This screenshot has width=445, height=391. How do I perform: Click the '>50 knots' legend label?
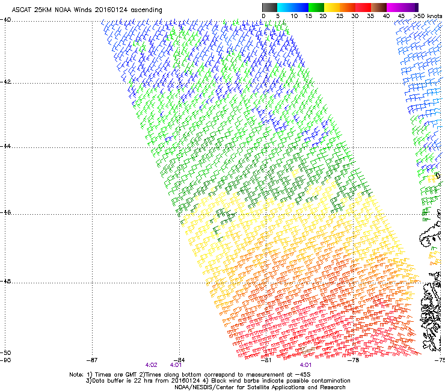(428, 16)
